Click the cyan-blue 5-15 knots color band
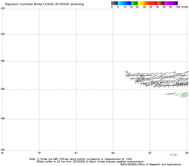 [124, 3]
